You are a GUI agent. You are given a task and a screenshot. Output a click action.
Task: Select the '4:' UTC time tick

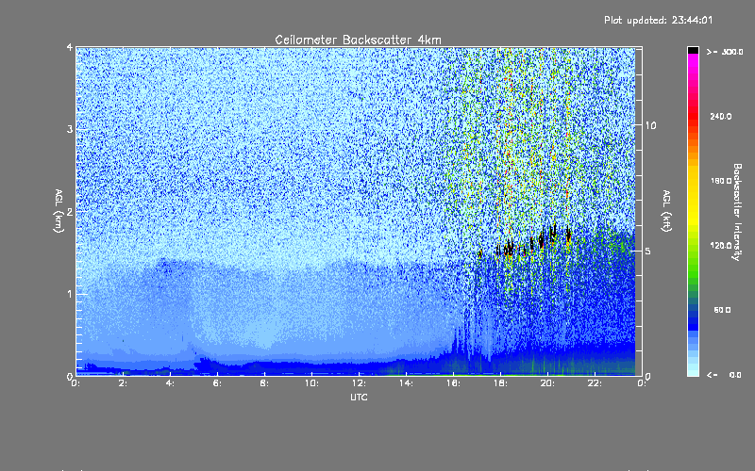[x=170, y=383]
